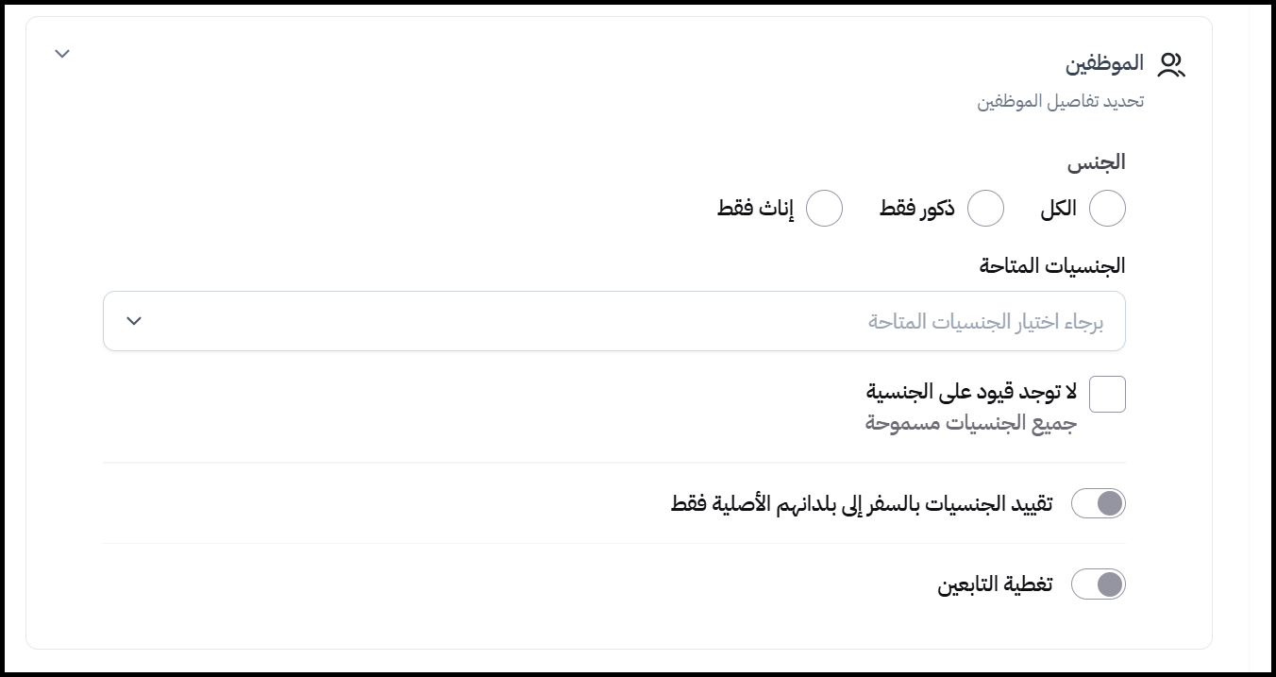Toggle تقييد الجنسيات بالسفر إلى بلدانهم الأصلية switch
Screen dimensions: 1276x677
point(1099,503)
